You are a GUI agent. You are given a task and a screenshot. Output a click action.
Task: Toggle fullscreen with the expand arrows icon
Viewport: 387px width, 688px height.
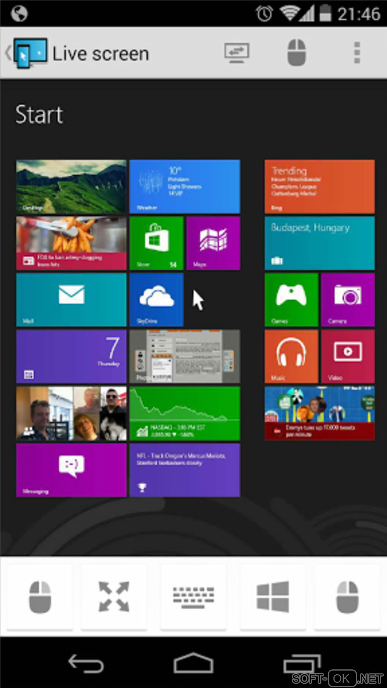(114, 597)
